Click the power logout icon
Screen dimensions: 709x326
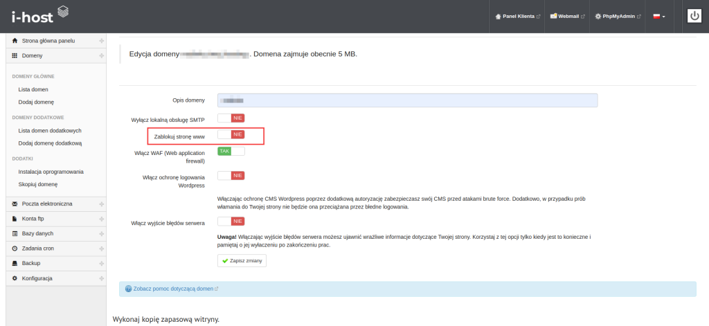coord(694,16)
